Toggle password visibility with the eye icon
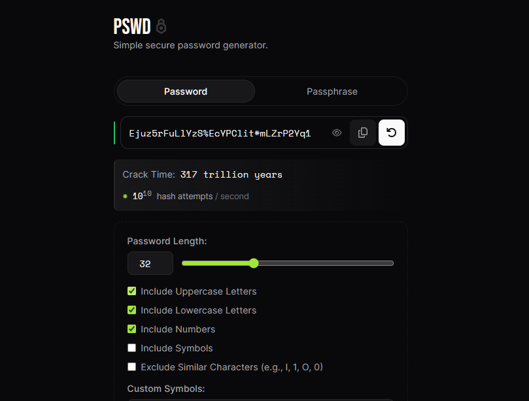529x401 pixels. [336, 133]
